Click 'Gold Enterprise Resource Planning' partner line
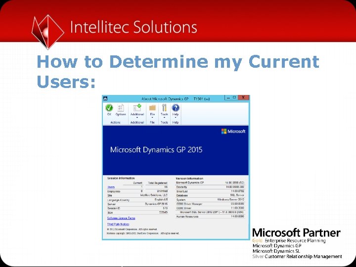The image size is (356, 267). (x=289, y=241)
